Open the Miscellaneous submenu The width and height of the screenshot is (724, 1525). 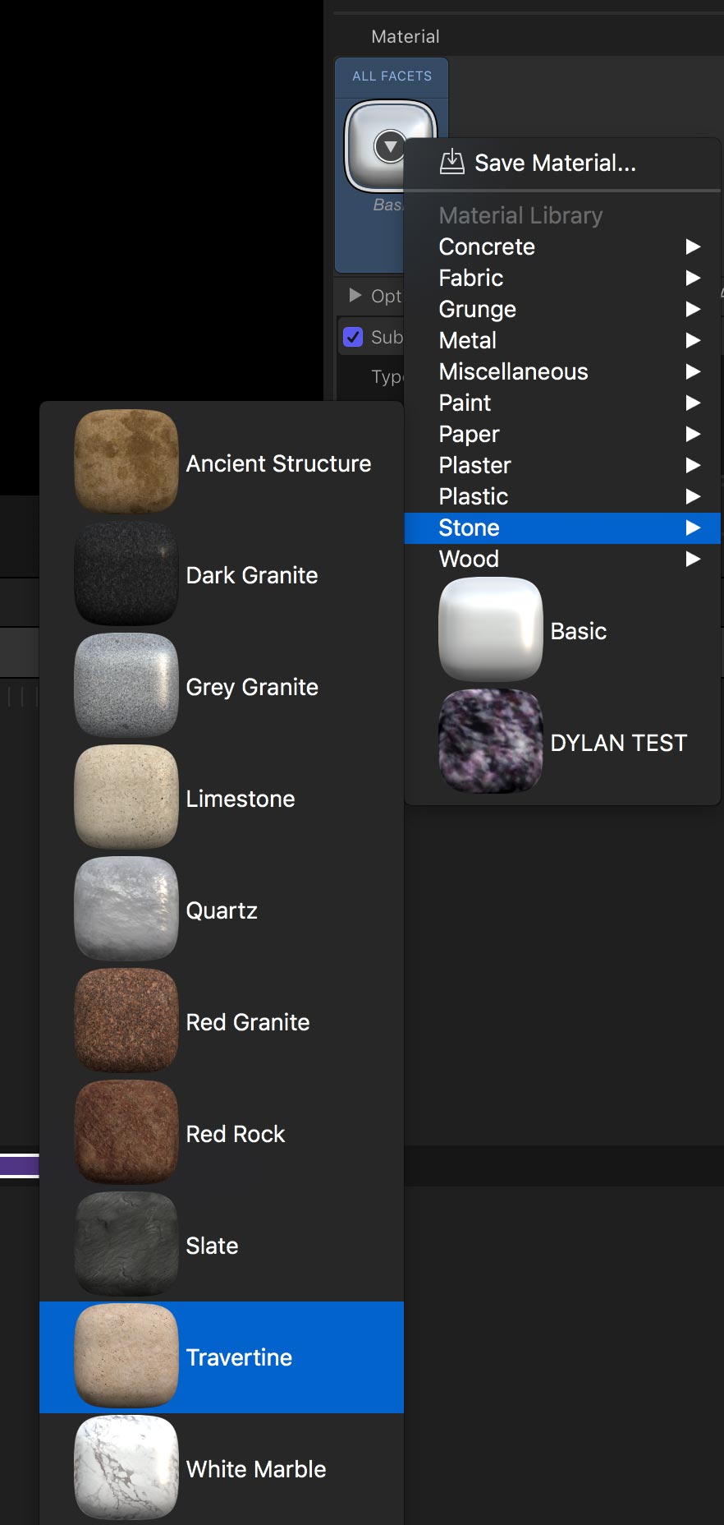[562, 371]
